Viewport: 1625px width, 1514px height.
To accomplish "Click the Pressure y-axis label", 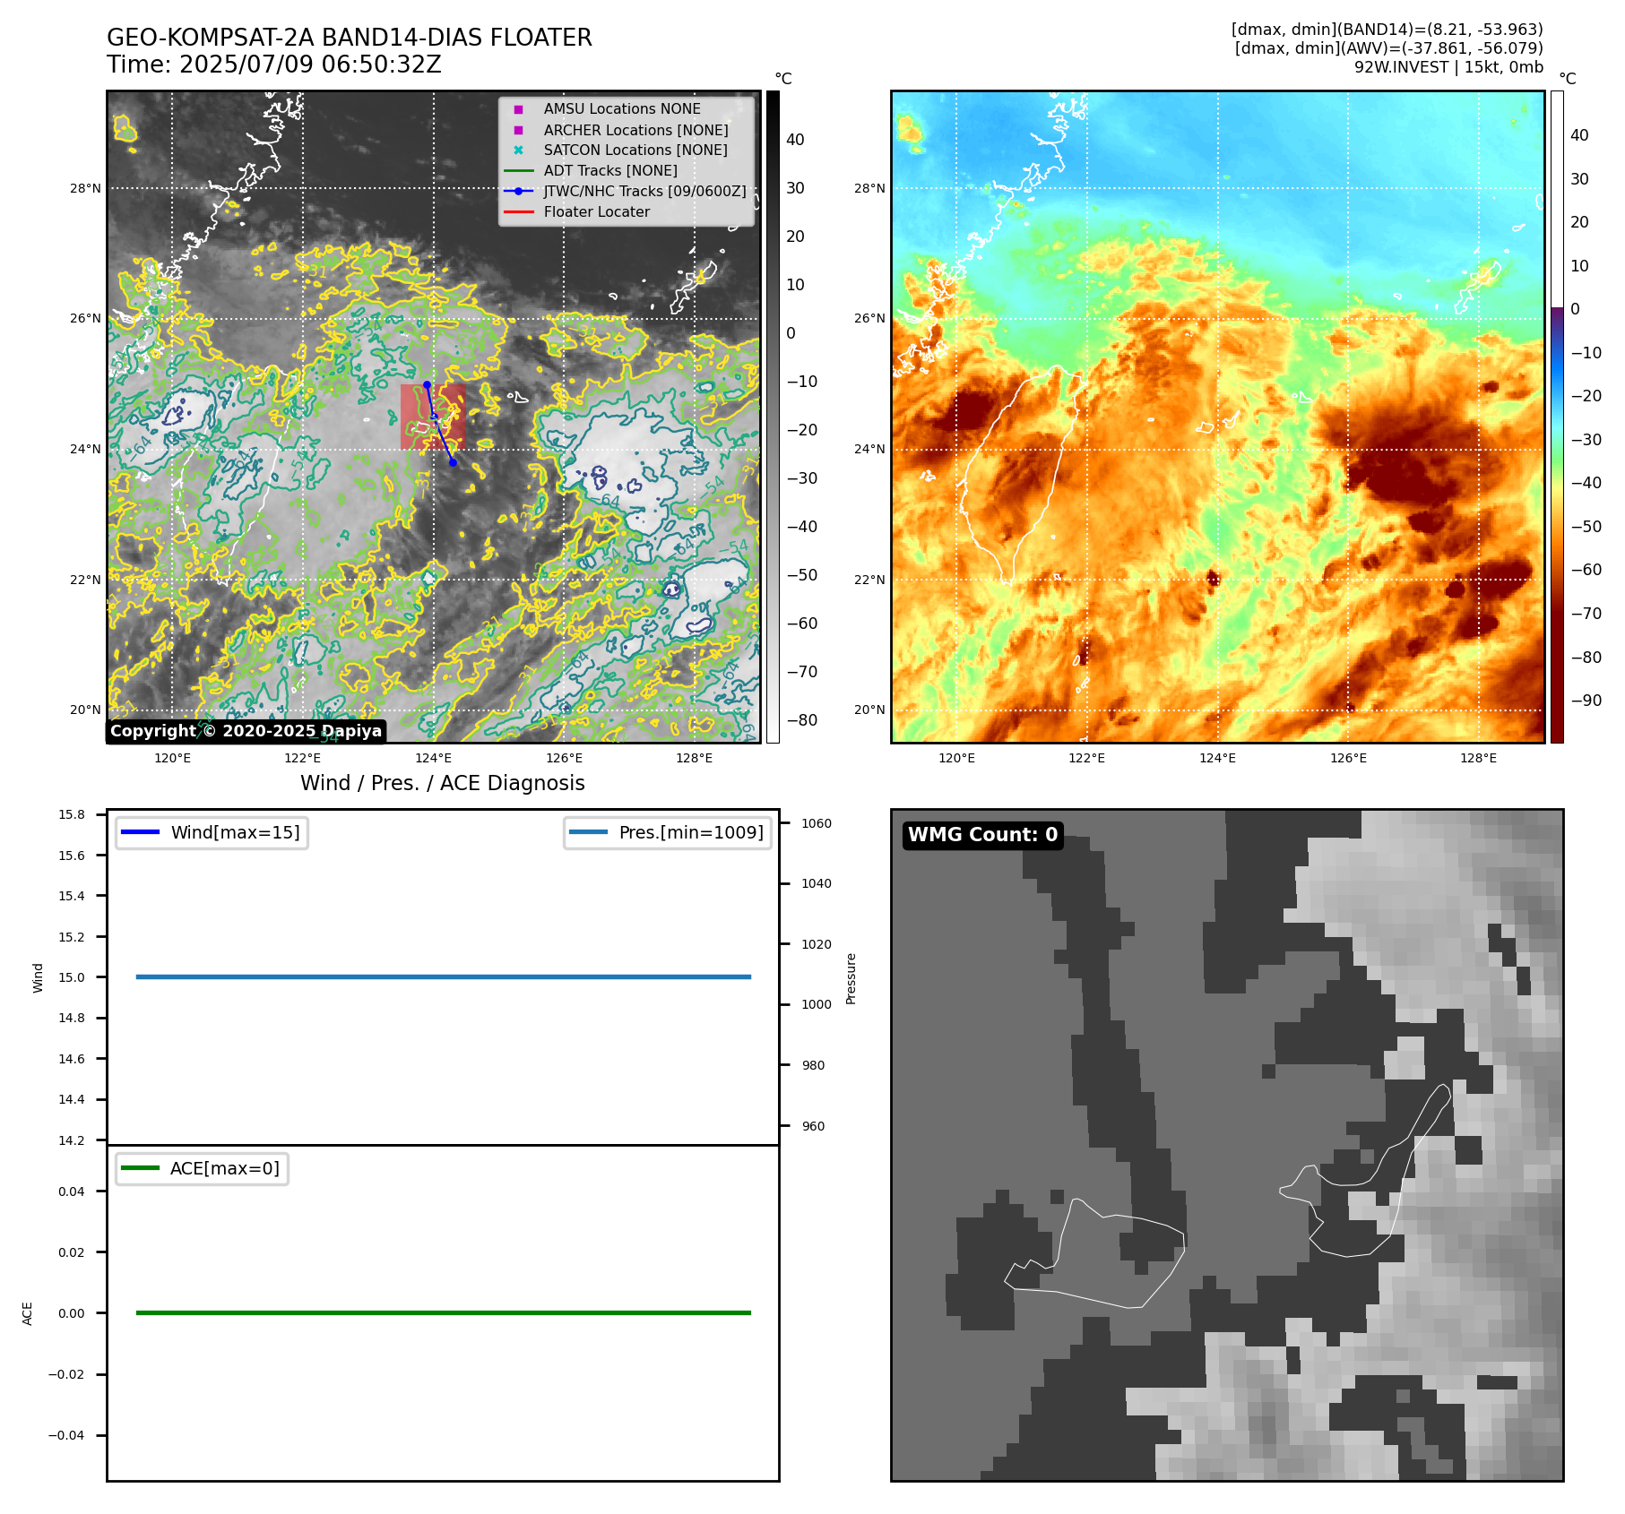I will tap(851, 978).
